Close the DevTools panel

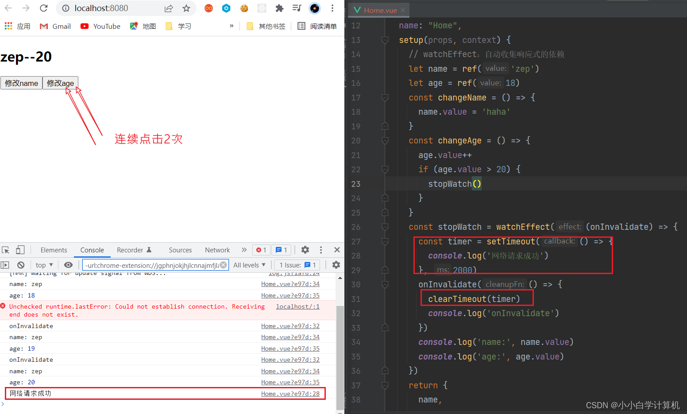click(x=337, y=250)
